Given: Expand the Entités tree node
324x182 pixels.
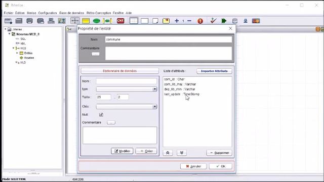Looking at the screenshot, I should (17, 53).
